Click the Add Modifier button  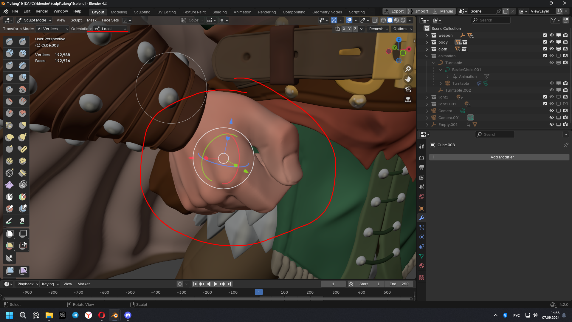[x=499, y=157]
